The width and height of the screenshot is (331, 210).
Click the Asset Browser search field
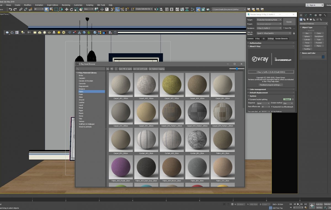[90, 69]
